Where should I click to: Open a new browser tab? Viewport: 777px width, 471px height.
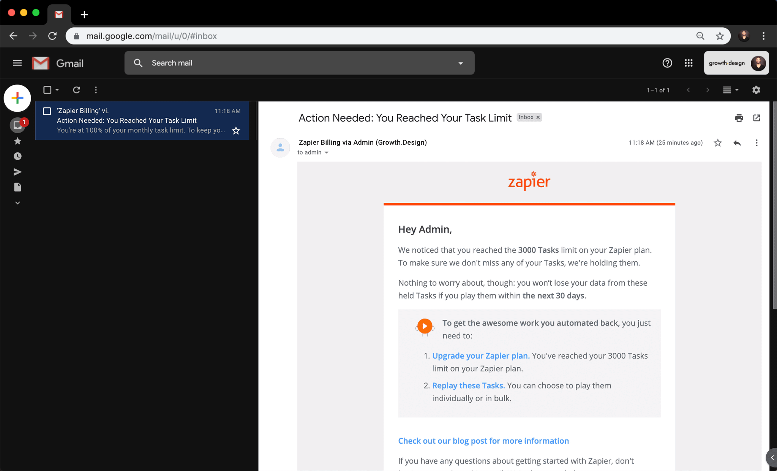84,14
